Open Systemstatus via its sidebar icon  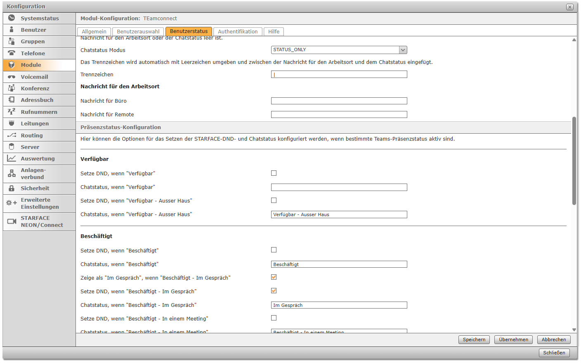coord(12,18)
